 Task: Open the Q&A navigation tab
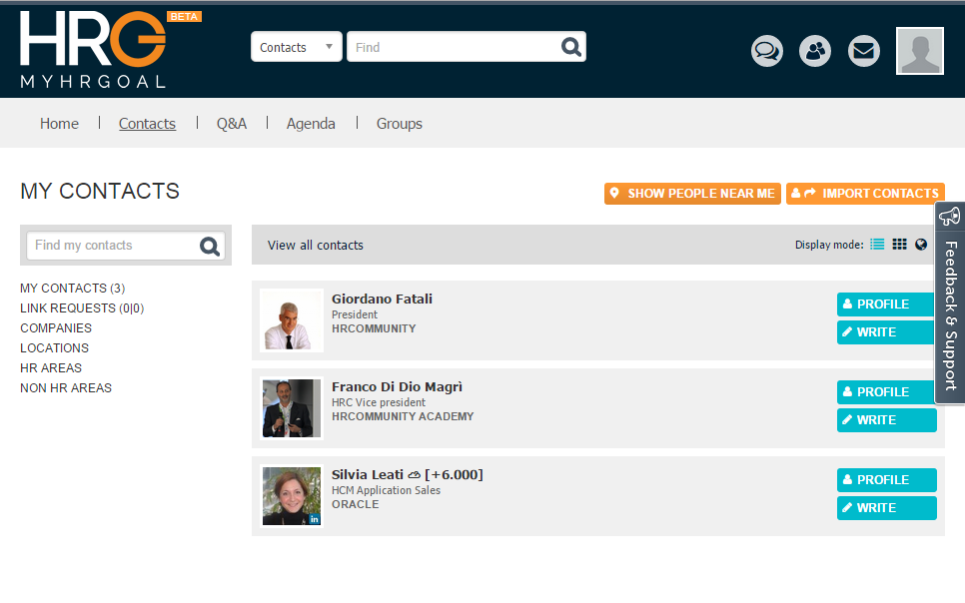[232, 124]
